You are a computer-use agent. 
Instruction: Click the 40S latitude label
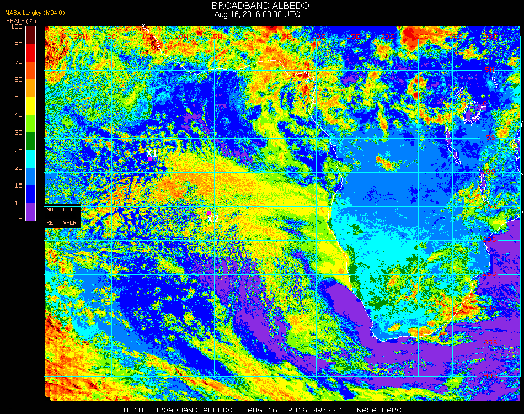point(490,376)
